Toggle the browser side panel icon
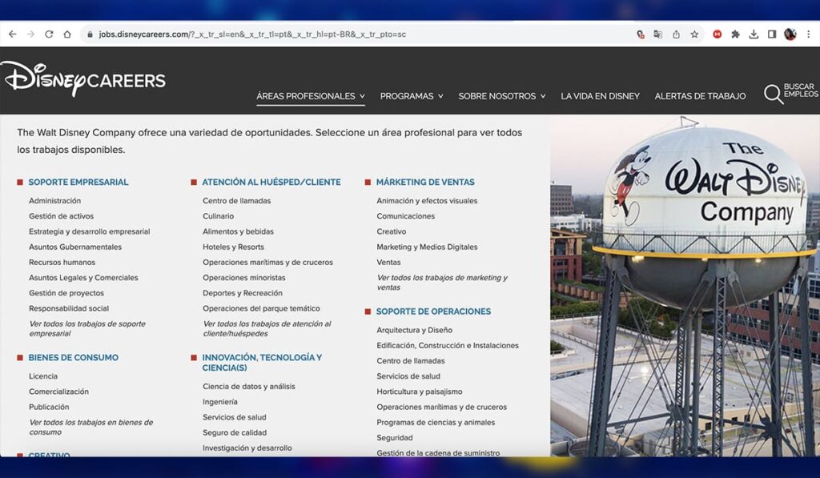The image size is (820, 478). point(772,34)
